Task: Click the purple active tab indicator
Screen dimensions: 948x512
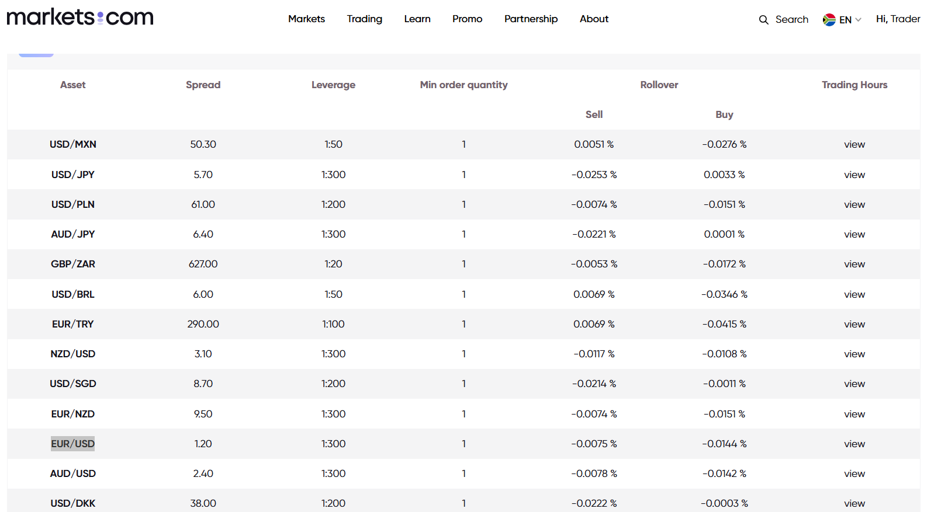Action: pyautogui.click(x=36, y=54)
